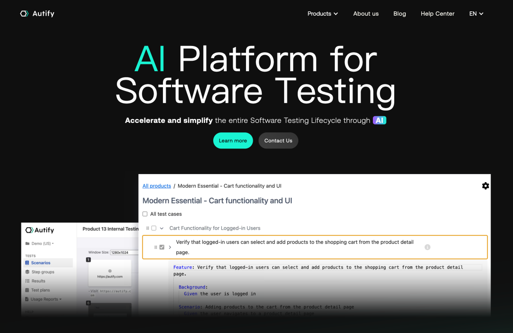The image size is (513, 333).
Task: Expand the Verify that logged-in users test case
Action: pyautogui.click(x=170, y=247)
